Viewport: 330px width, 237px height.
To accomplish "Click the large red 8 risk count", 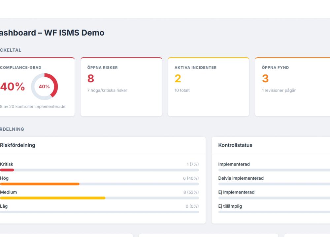I will pyautogui.click(x=91, y=79).
